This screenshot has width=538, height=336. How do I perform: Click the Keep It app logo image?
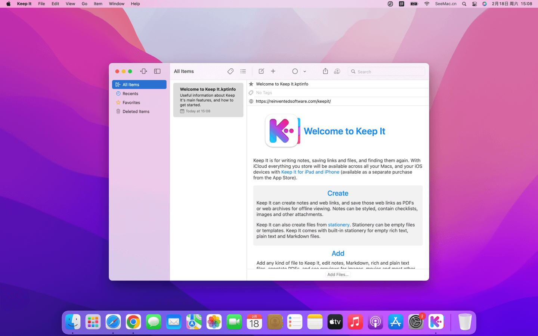click(x=282, y=131)
